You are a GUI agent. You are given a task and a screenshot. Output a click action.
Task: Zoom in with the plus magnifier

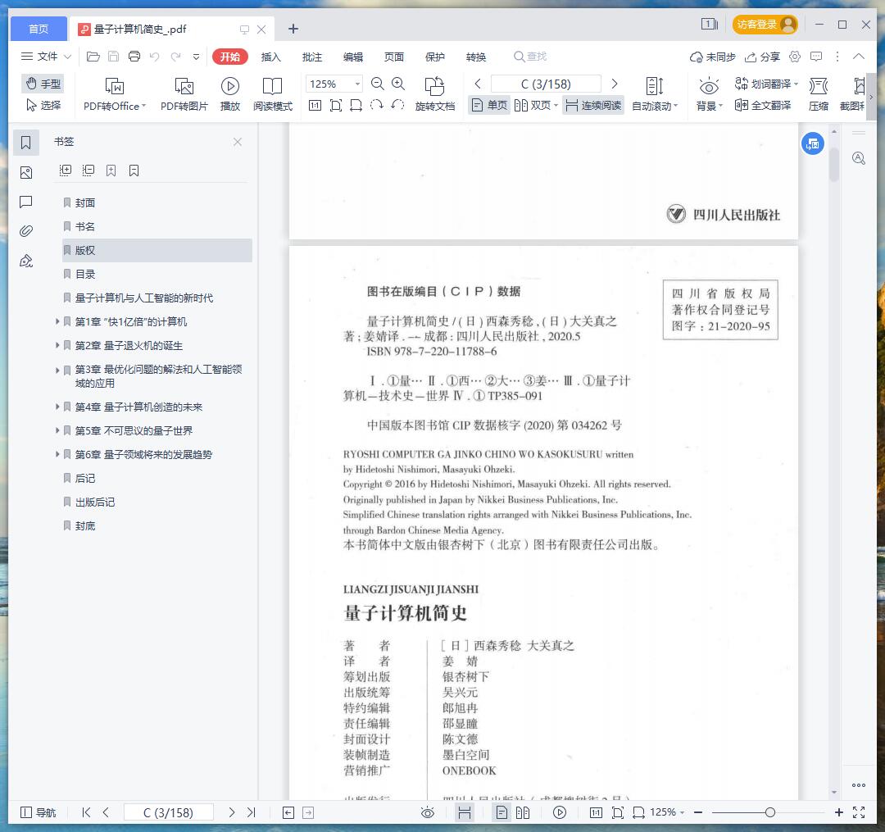pyautogui.click(x=398, y=84)
